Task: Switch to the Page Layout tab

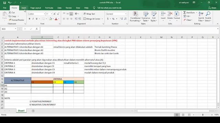Action: point(36,8)
